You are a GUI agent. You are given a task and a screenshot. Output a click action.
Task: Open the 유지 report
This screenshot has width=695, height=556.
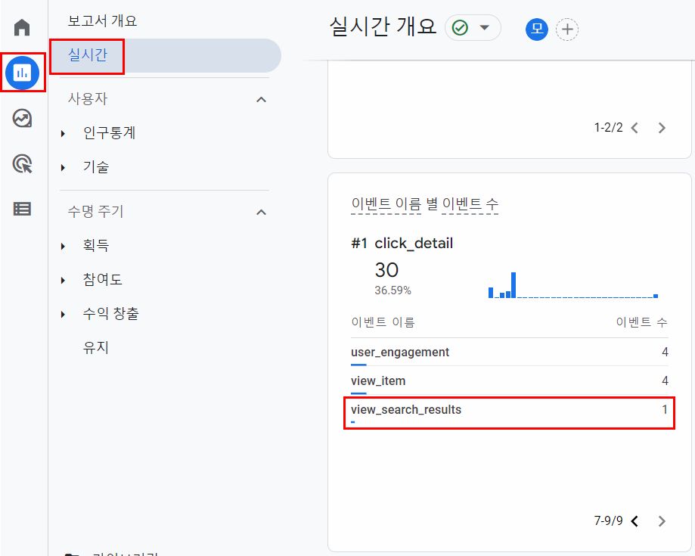click(x=96, y=347)
